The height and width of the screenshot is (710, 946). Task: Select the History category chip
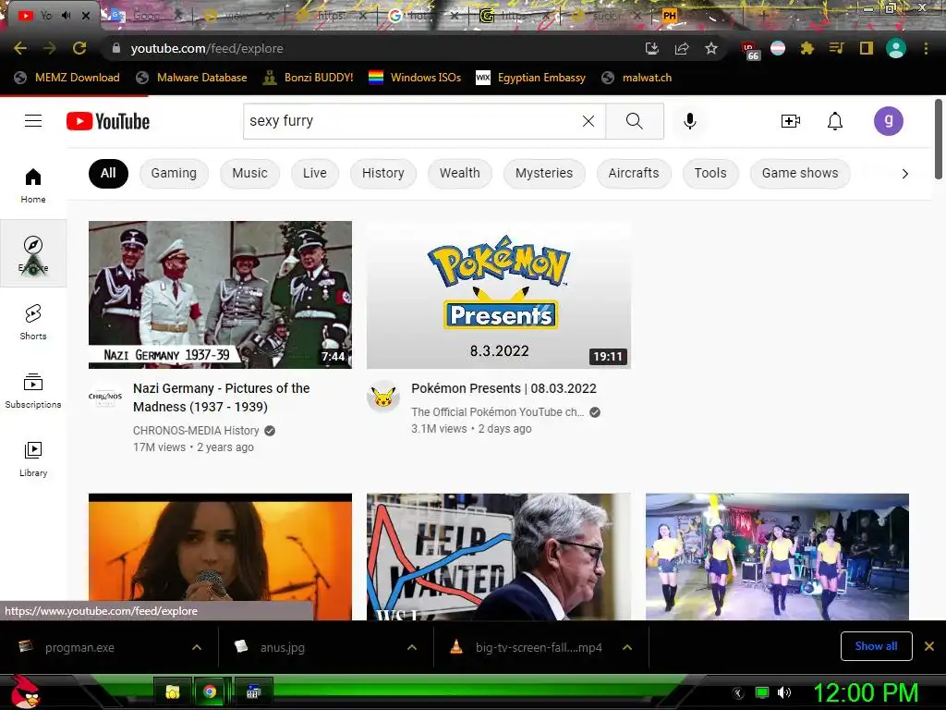(x=383, y=173)
